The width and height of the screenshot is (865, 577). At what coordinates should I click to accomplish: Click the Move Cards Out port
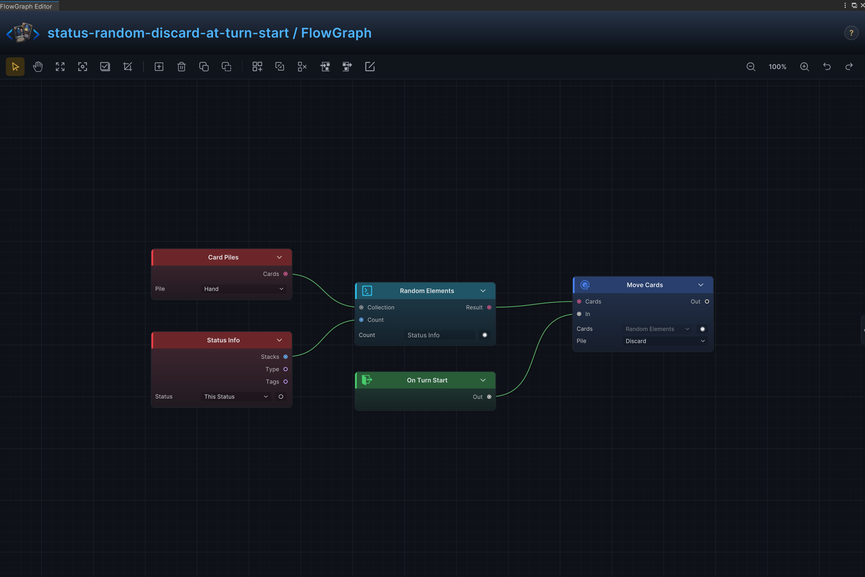pos(707,301)
